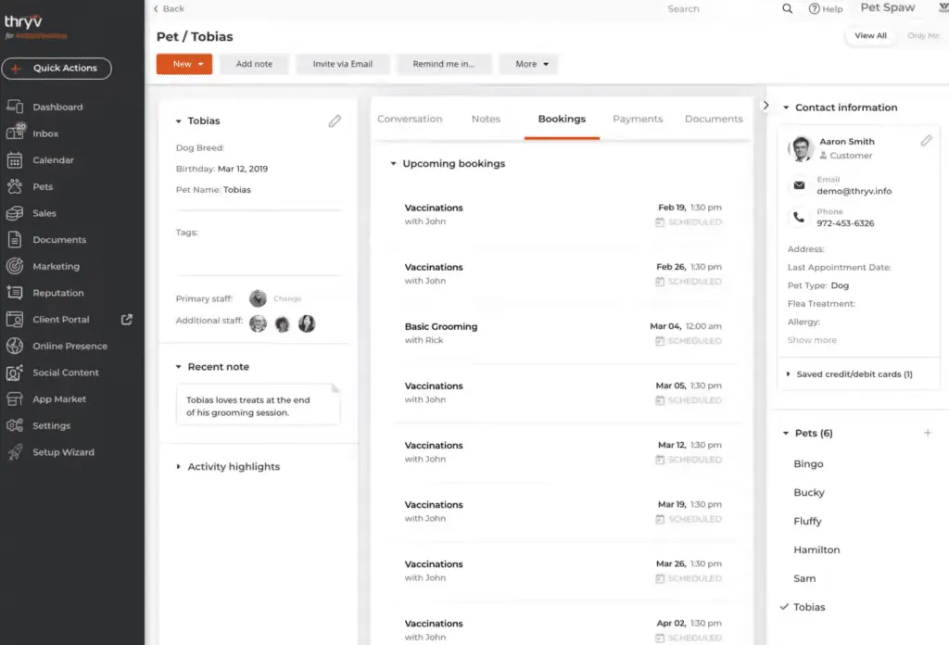Click the phone handset icon
The width and height of the screenshot is (949, 645).
click(x=799, y=217)
